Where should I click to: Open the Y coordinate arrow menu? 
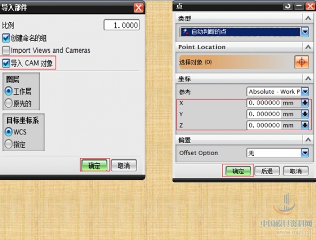pyautogui.click(x=305, y=114)
